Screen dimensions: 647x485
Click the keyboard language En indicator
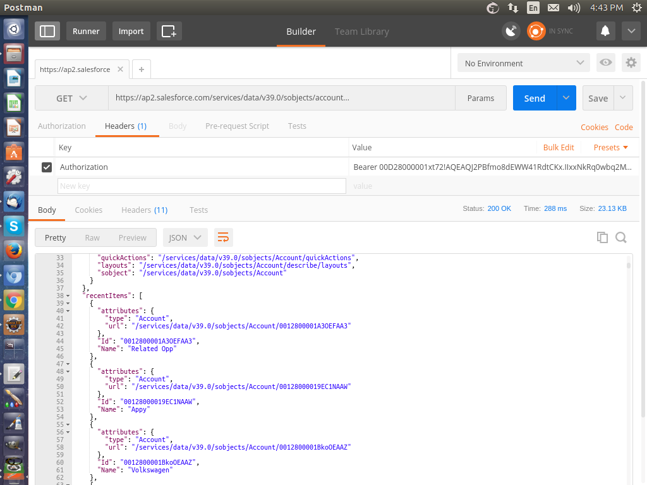[533, 8]
